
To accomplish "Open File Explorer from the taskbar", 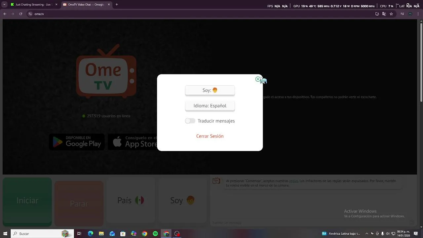I will point(101,234).
